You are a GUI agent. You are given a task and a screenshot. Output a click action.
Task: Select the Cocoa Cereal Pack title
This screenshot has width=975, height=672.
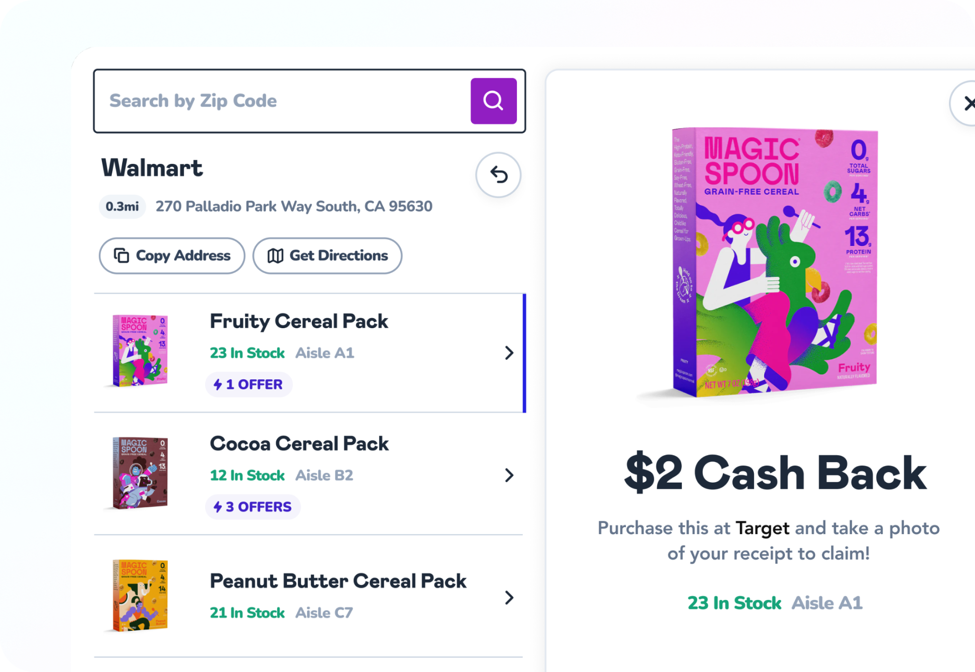(299, 444)
